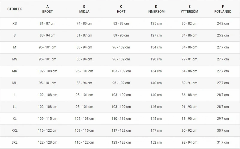This screenshot has height=149, width=240.
Task: Click the A BRÖST column header
Action: (47, 9)
